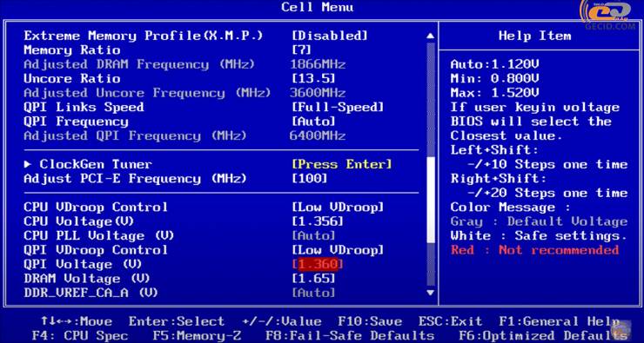Edit the CPU Voltage [1.356] value

(317, 221)
